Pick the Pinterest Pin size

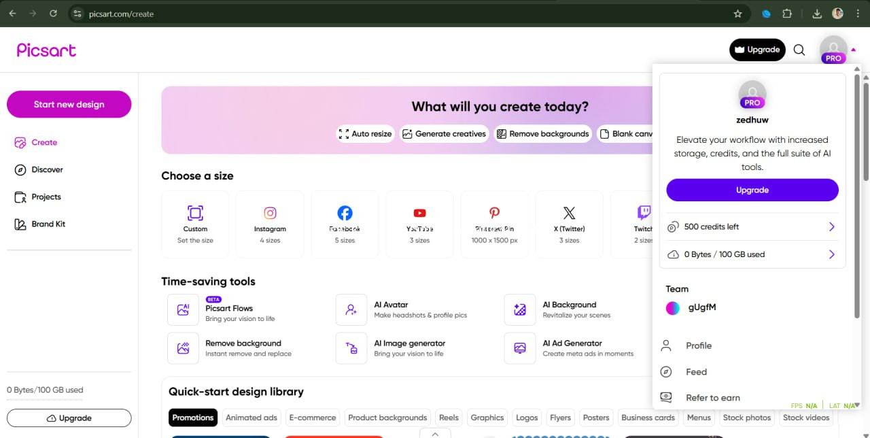click(494, 224)
